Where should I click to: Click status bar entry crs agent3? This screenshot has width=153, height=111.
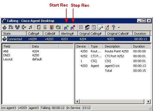[x=9, y=108]
